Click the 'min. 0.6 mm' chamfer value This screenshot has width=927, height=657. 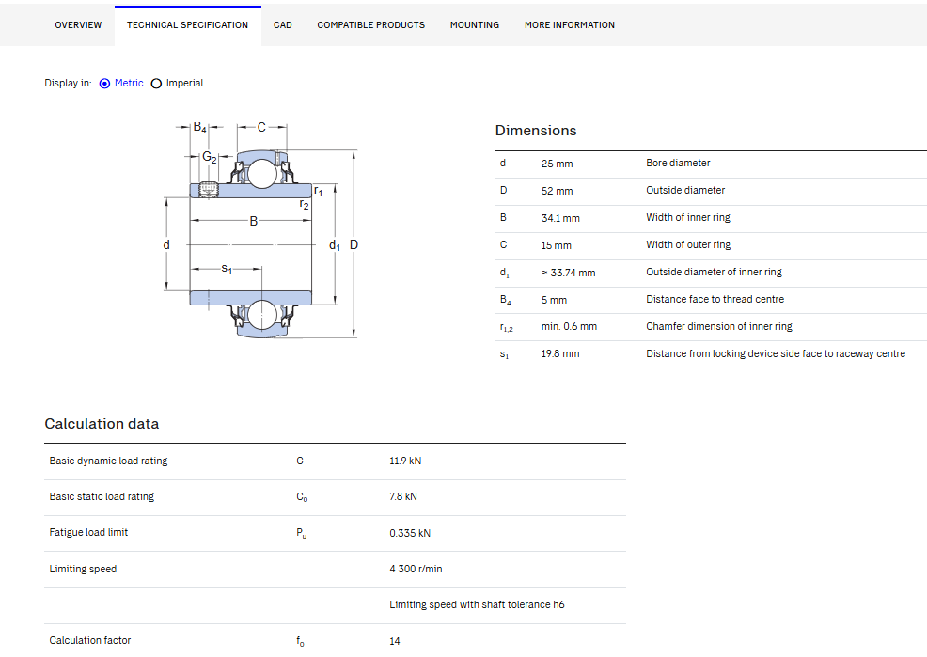pyautogui.click(x=569, y=326)
